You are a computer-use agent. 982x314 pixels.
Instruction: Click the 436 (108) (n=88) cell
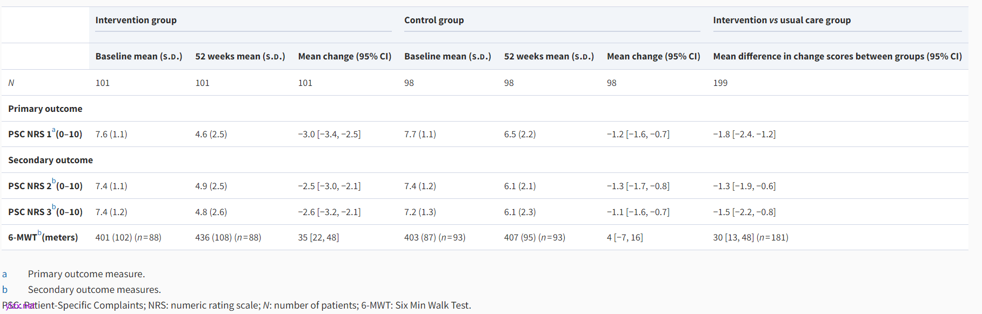click(x=228, y=237)
